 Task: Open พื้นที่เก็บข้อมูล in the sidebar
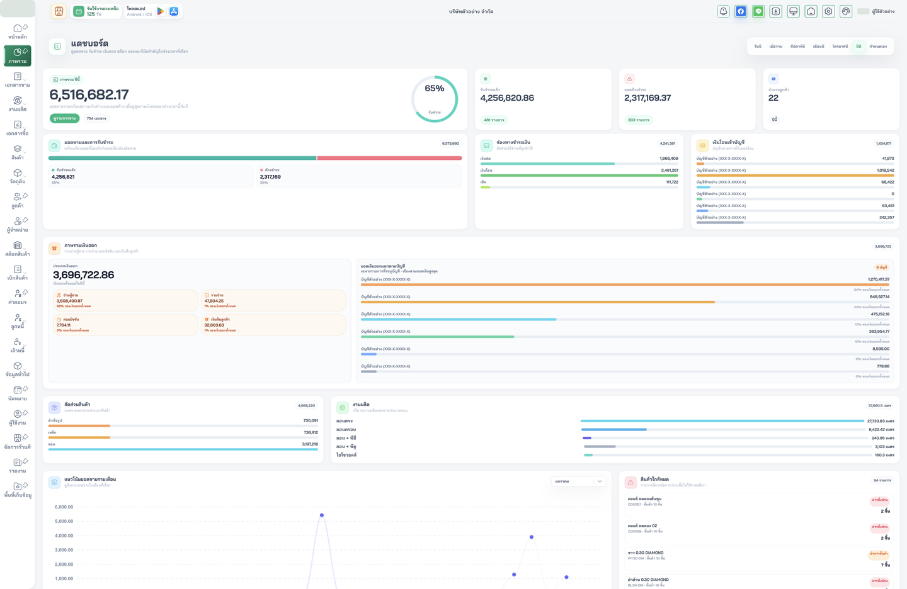click(18, 490)
